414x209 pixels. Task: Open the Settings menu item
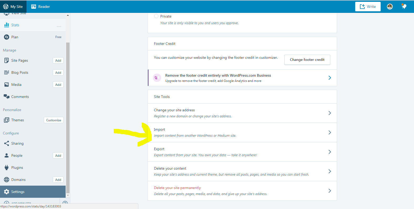coord(18,192)
